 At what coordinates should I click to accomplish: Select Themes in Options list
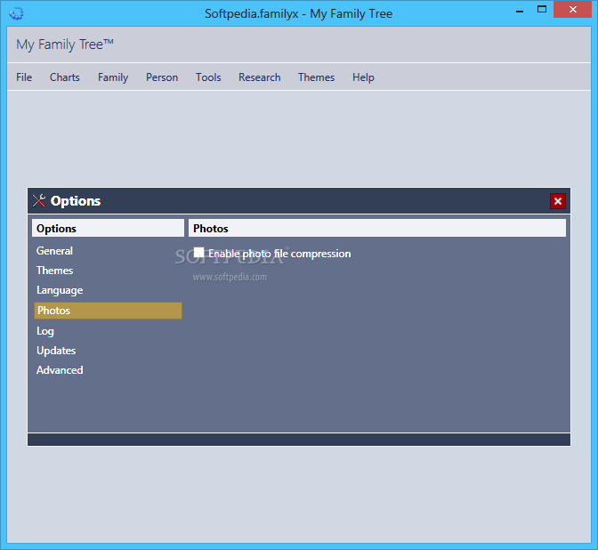point(55,271)
